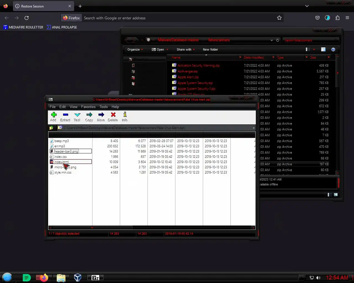Image resolution: width=354 pixels, height=283 pixels.
Task: Sort by Name column header in Explorer
Action: [x=176, y=57]
